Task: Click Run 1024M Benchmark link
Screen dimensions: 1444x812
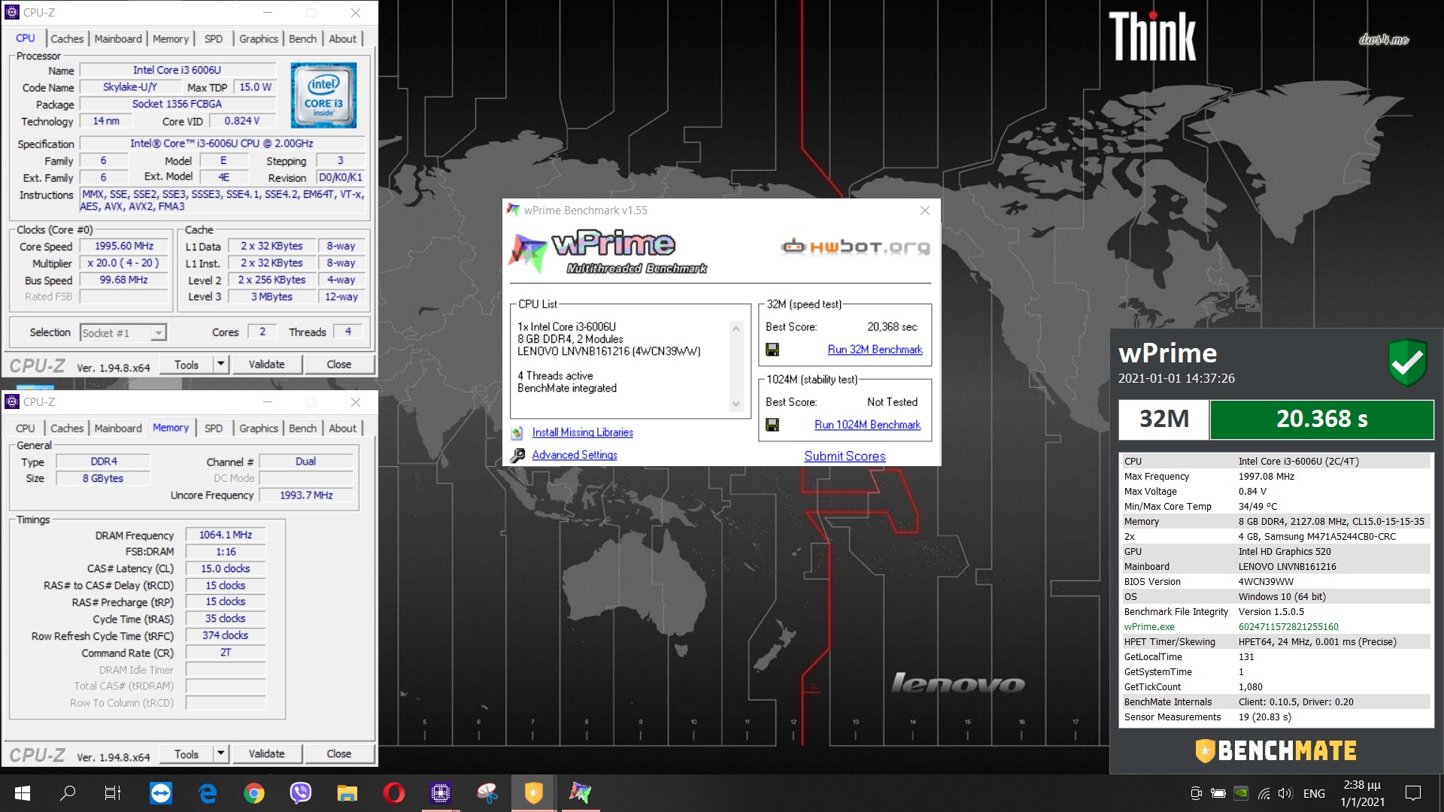Action: (867, 425)
